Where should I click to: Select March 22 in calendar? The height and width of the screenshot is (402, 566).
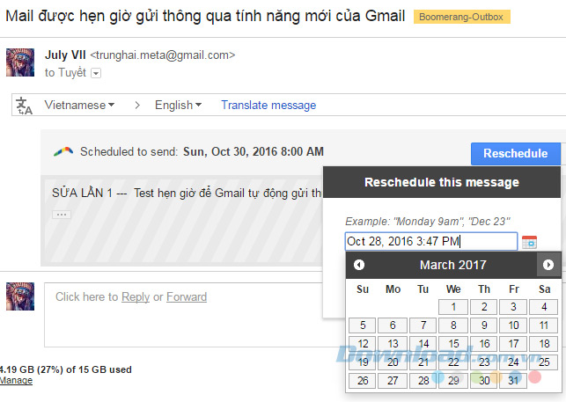click(453, 362)
